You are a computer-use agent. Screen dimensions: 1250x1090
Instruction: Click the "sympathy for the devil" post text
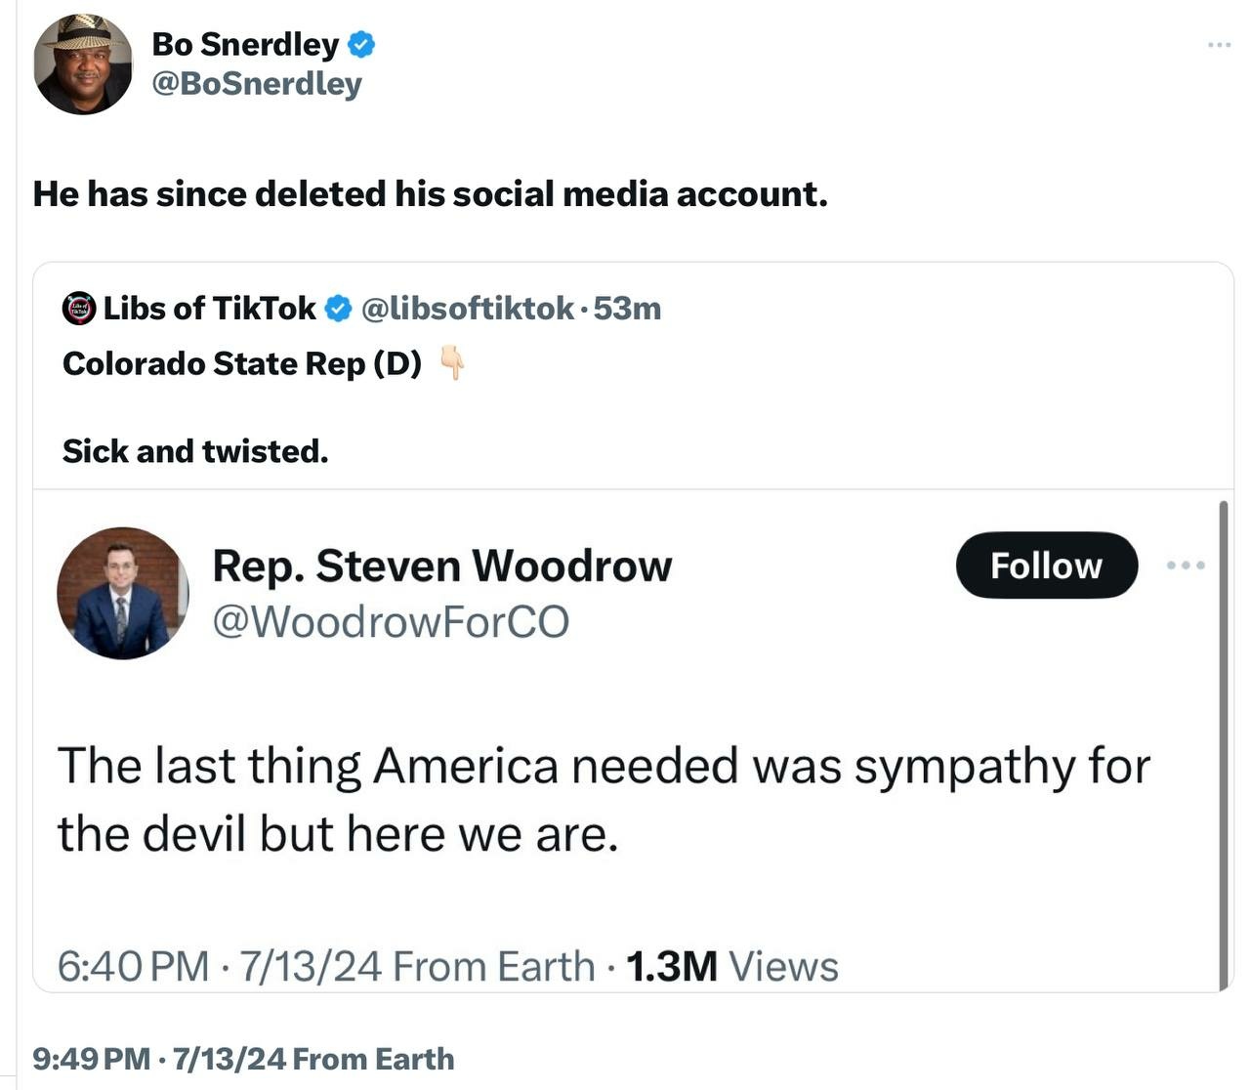pyautogui.click(x=604, y=799)
